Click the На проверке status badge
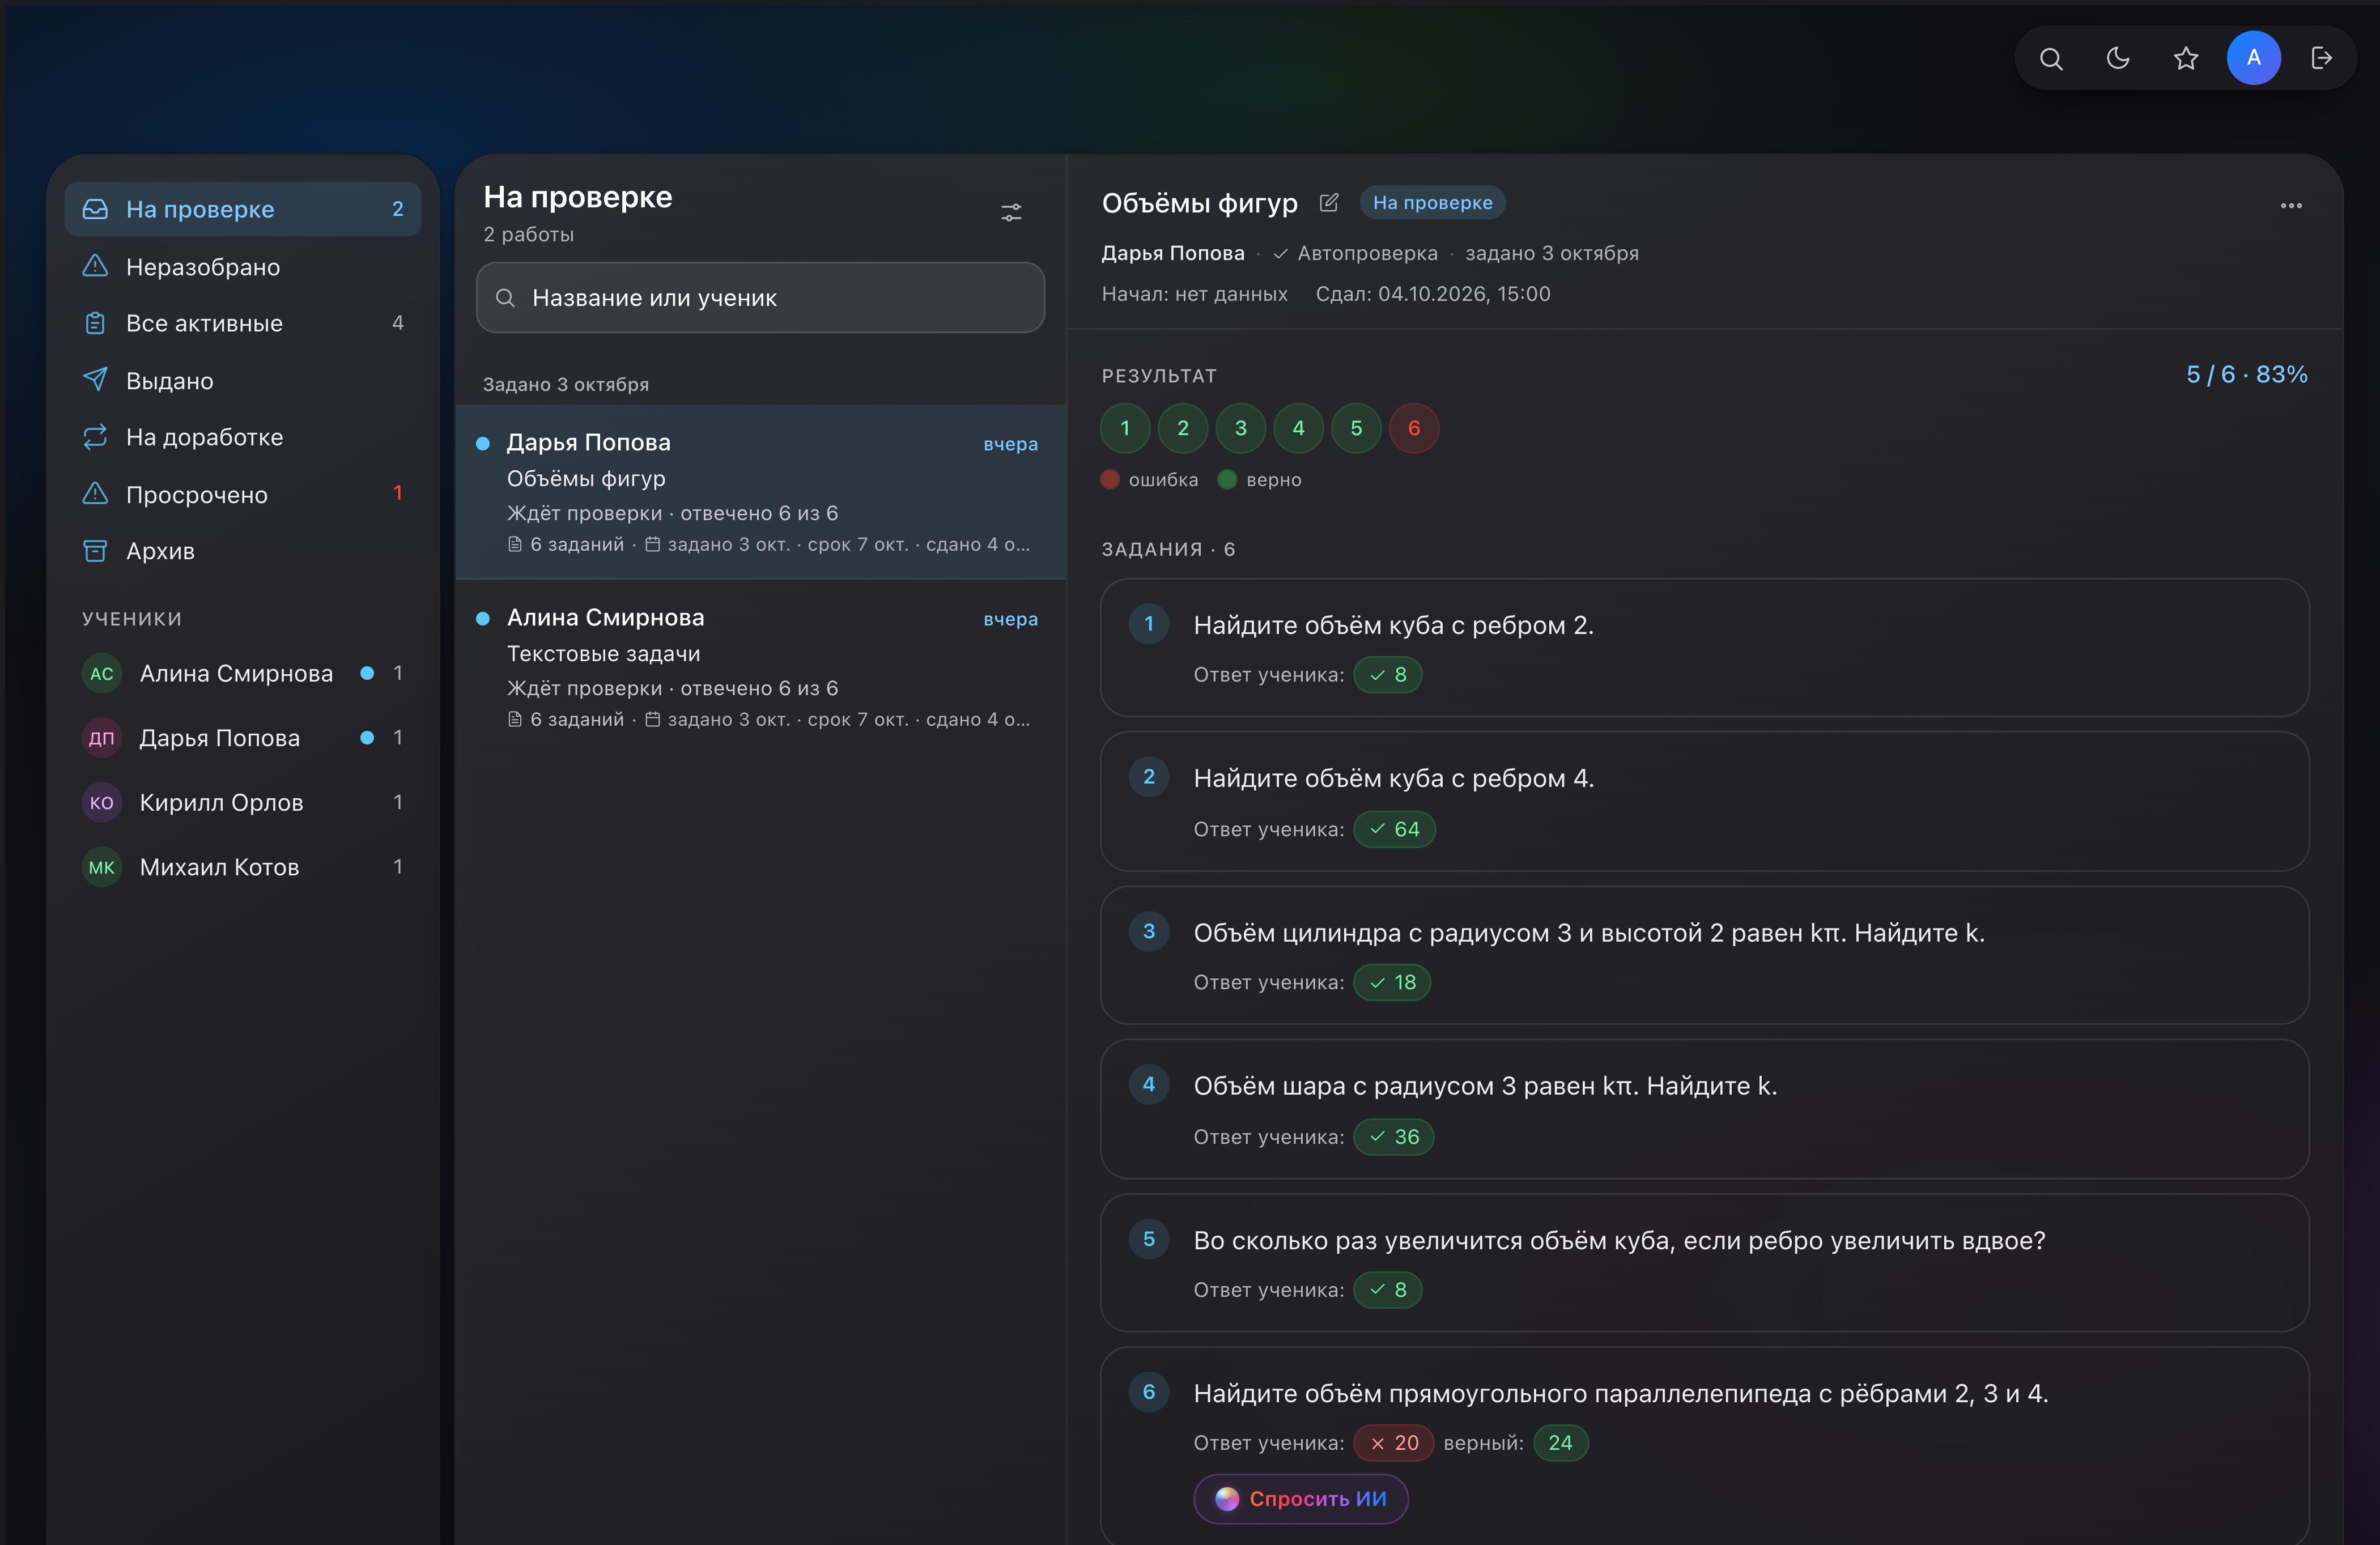Screen dimensions: 2380x1545 [1432, 203]
